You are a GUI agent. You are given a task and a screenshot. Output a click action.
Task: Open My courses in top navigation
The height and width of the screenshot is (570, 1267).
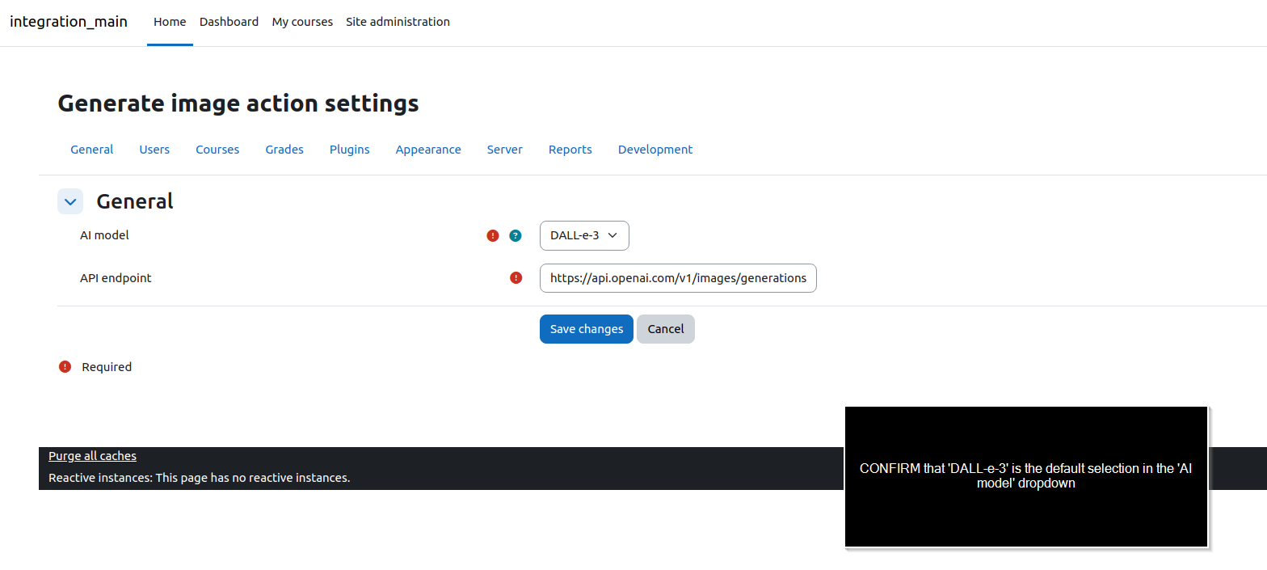tap(302, 22)
